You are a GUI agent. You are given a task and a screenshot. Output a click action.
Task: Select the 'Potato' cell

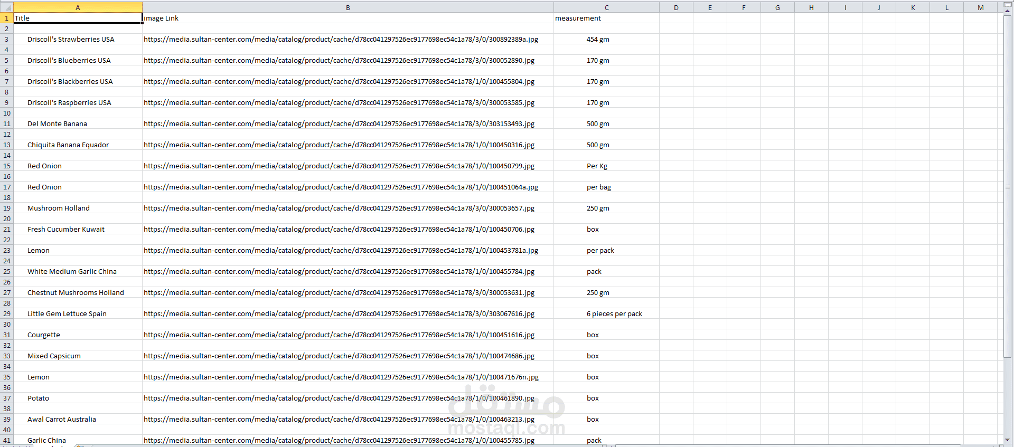coord(78,398)
